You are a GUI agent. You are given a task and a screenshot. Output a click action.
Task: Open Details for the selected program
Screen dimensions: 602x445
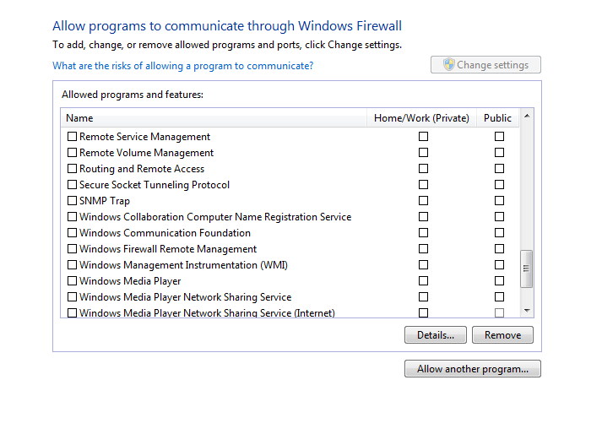[x=436, y=335]
